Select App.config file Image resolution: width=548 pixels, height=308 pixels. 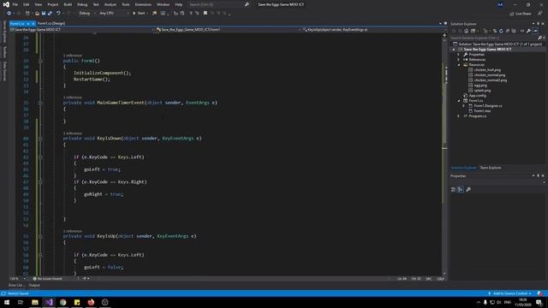pyautogui.click(x=477, y=96)
